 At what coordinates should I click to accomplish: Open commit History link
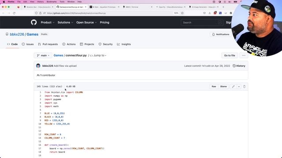click(x=239, y=66)
